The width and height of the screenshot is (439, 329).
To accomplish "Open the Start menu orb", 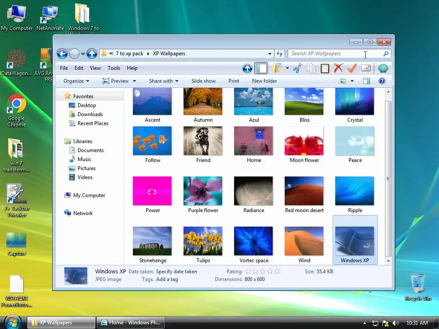I will pos(12,322).
